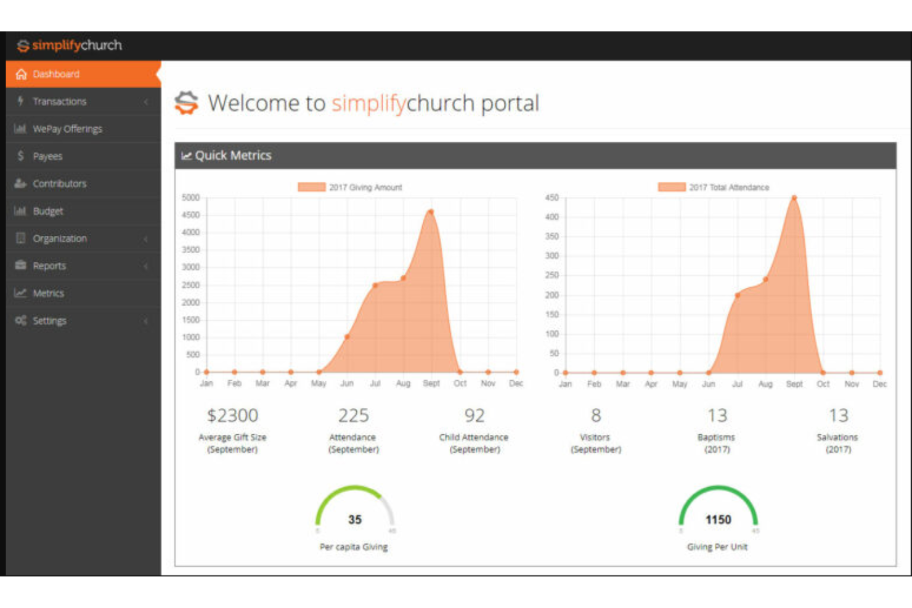Click the Quick Metrics panel title

coord(233,156)
